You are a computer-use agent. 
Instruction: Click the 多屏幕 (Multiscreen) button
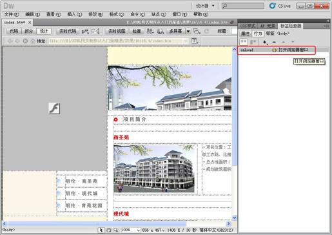(176, 31)
